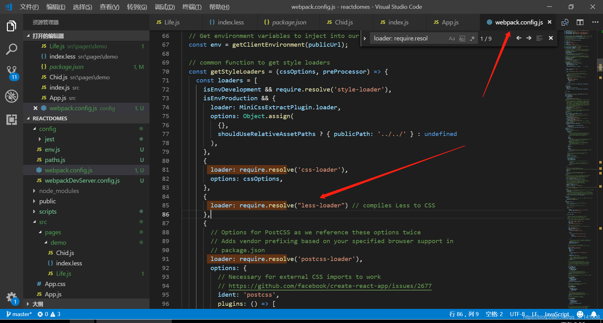Click the editor vertical scrollbar slider
The image size is (603, 323).
pyautogui.click(x=600, y=65)
